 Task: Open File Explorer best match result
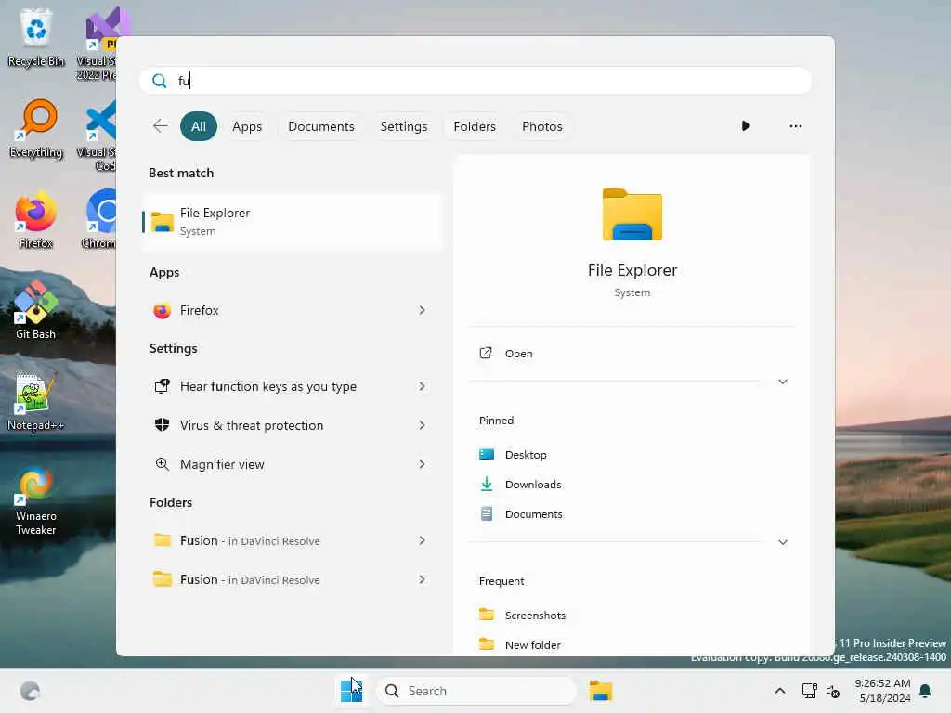pos(293,221)
